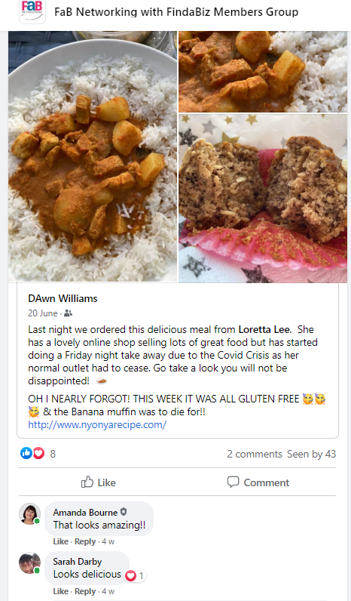351x601 pixels.
Task: View the Seen by 43 list
Action: (312, 454)
